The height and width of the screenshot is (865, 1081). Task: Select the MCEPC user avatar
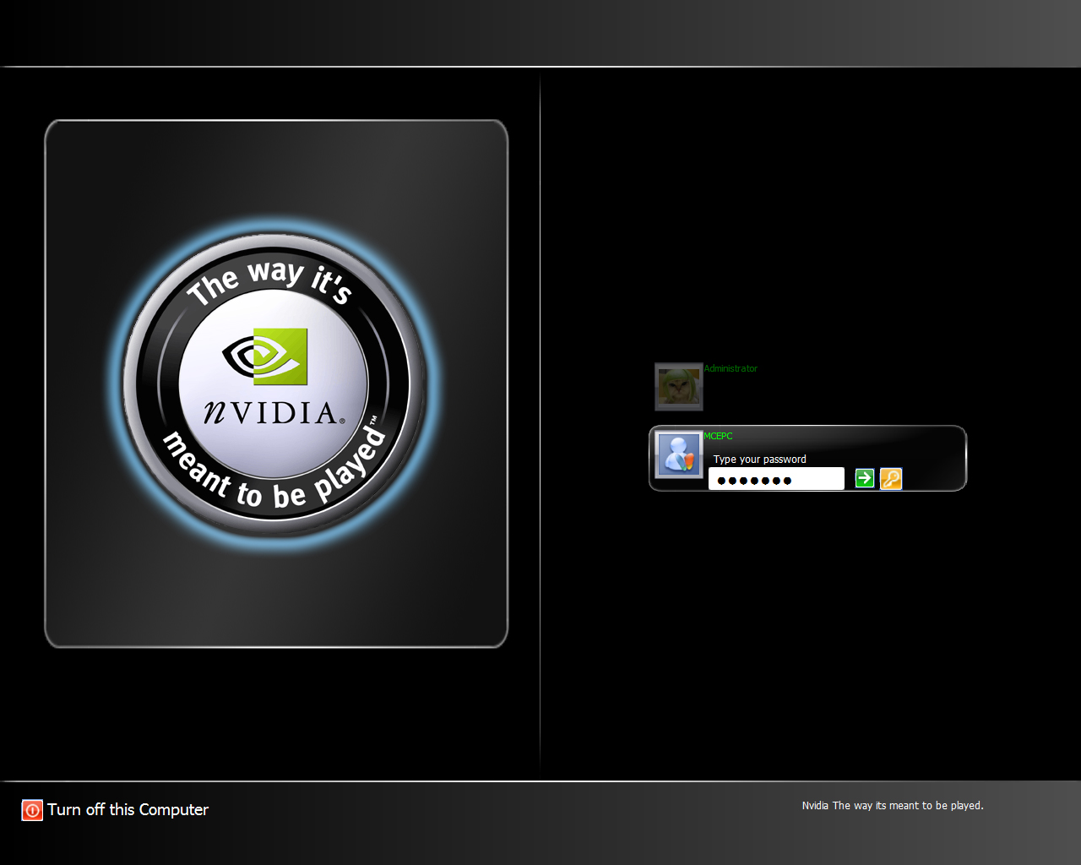click(679, 455)
